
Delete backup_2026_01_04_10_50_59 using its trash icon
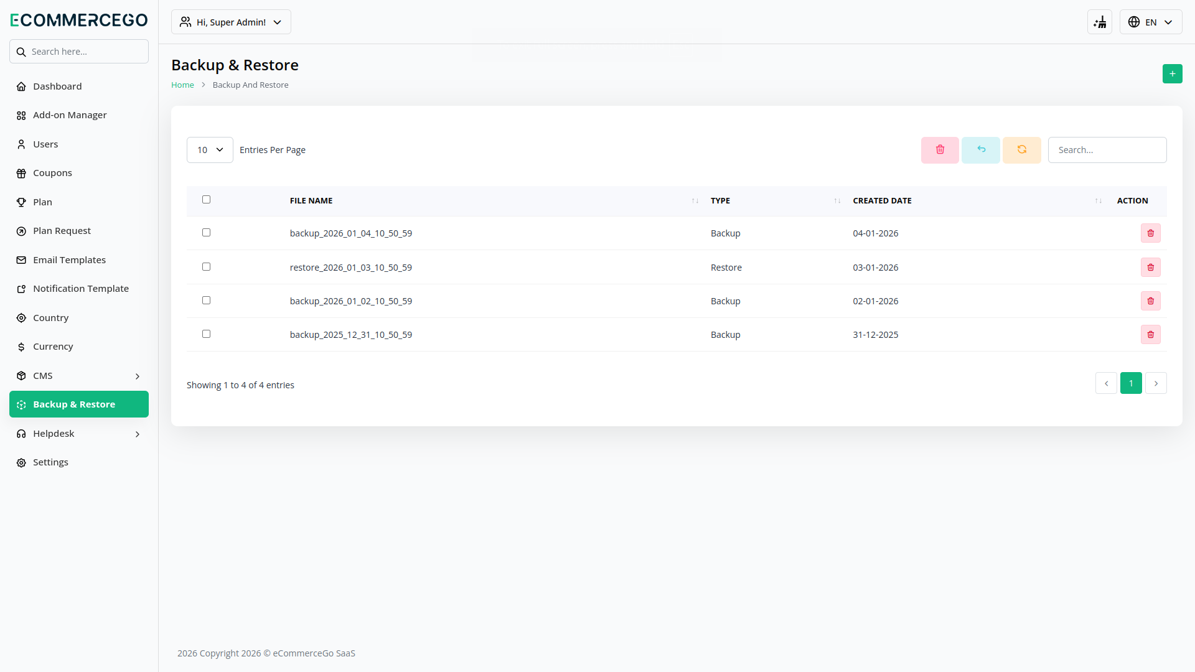click(1151, 233)
